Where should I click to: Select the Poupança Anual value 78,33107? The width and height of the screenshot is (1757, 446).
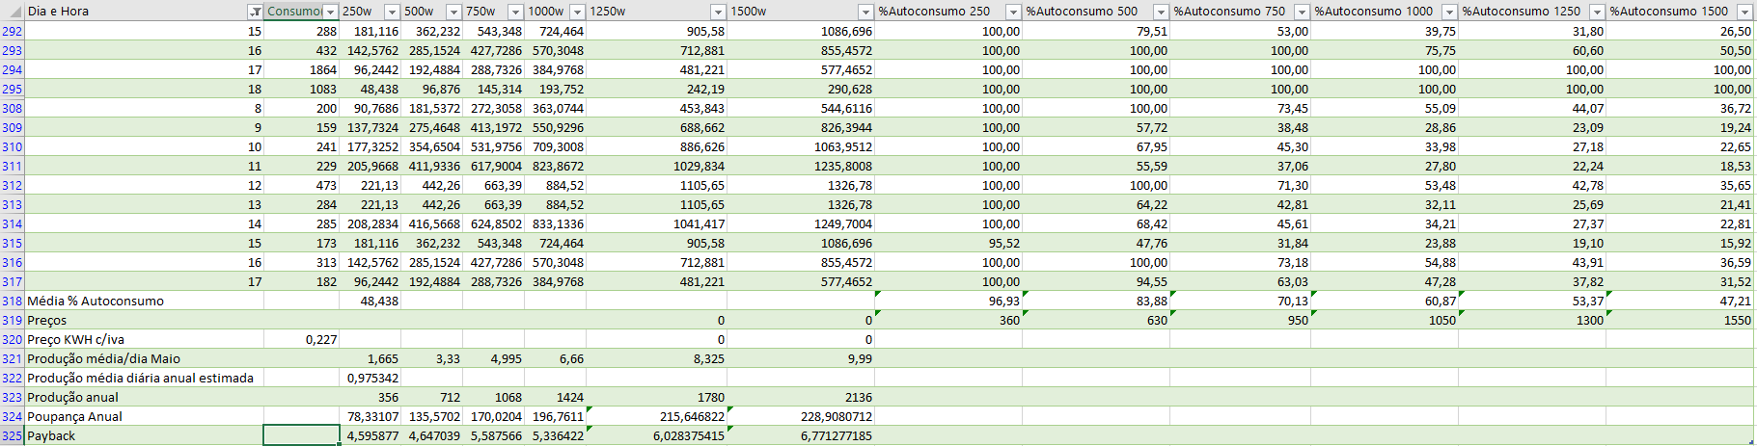coord(371,416)
